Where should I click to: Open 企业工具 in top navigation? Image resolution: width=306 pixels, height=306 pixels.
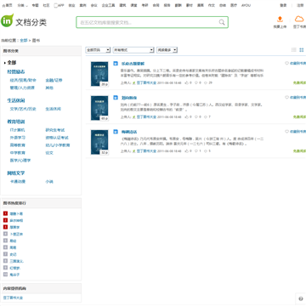[x=108, y=5]
